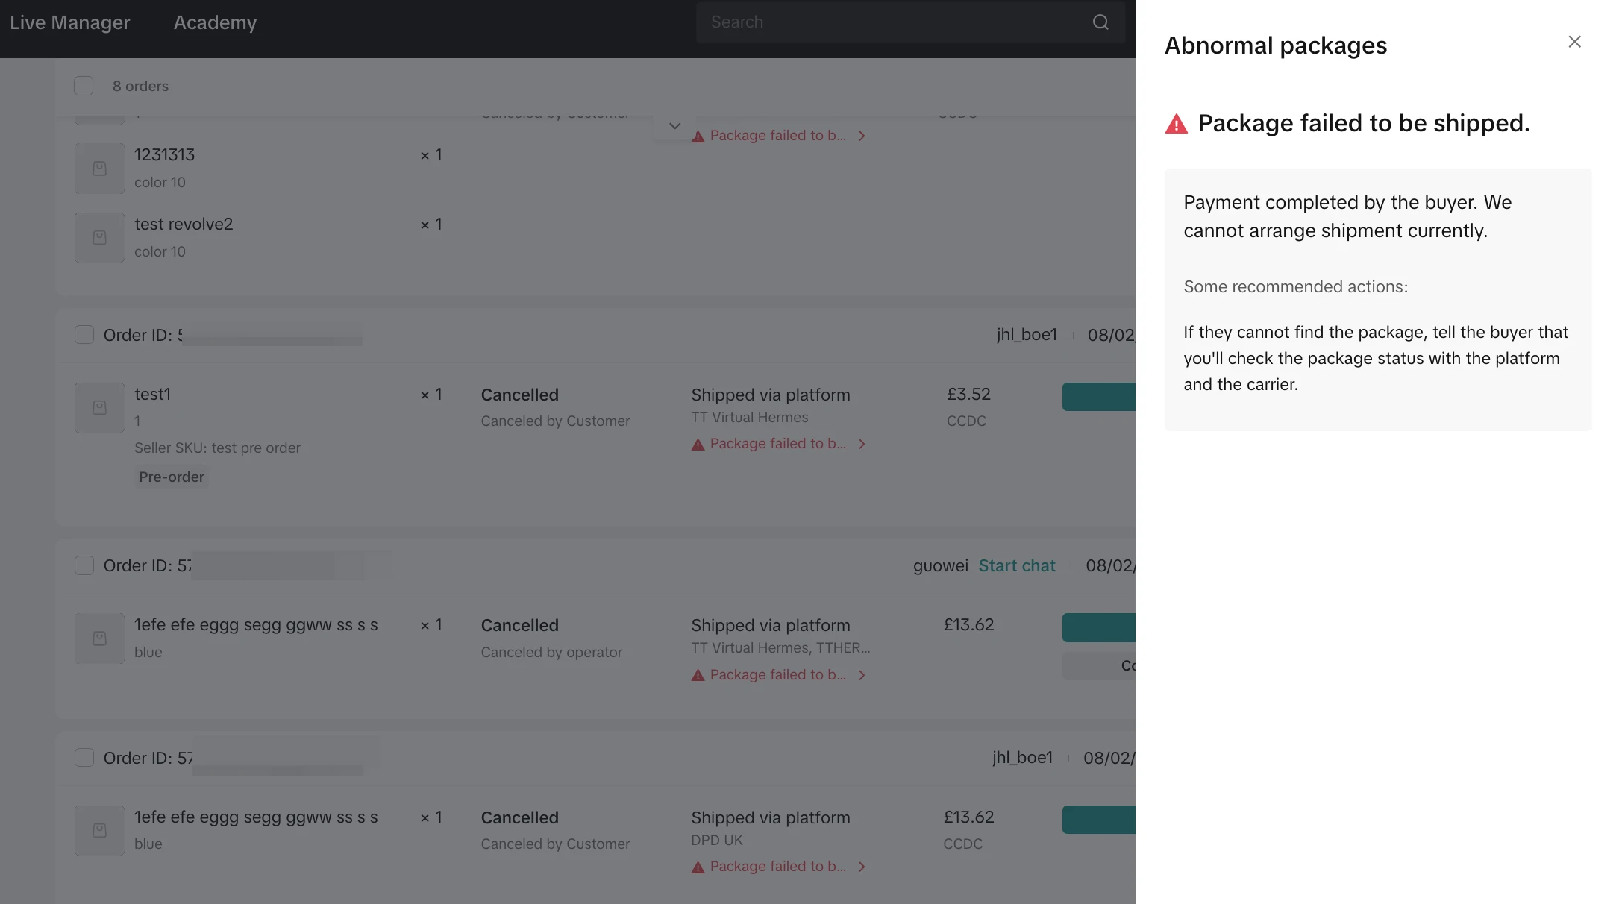
Task: Click Start chat link next to guowei
Action: click(1016, 565)
